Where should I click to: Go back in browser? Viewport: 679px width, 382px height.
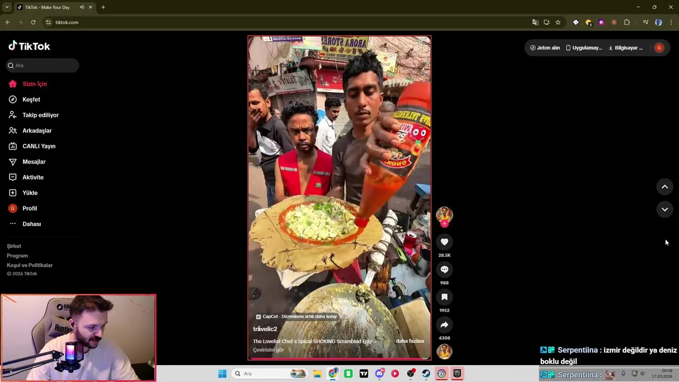click(7, 22)
